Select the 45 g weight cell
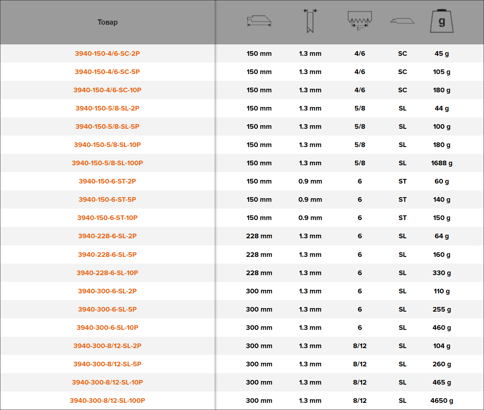484x410 pixels. click(x=442, y=54)
